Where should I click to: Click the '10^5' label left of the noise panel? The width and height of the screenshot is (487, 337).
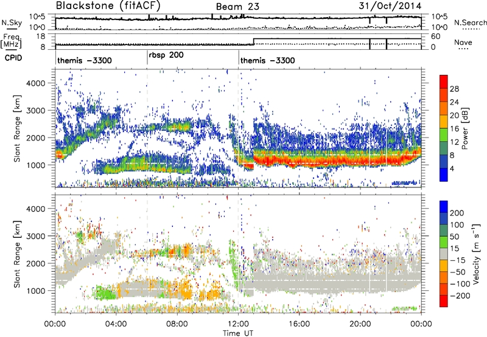37,17
